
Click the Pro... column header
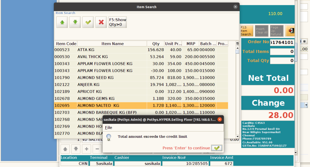[x=223, y=44]
